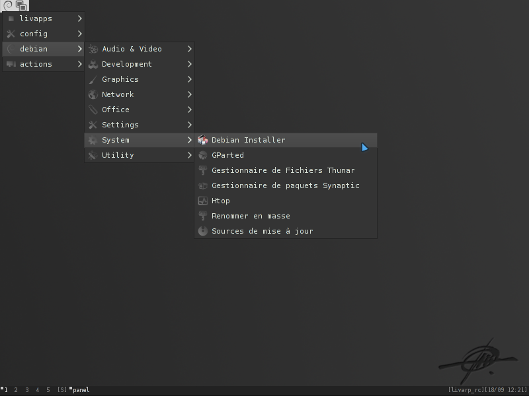
Task: Launch GParted from System menu
Action: click(x=286, y=155)
